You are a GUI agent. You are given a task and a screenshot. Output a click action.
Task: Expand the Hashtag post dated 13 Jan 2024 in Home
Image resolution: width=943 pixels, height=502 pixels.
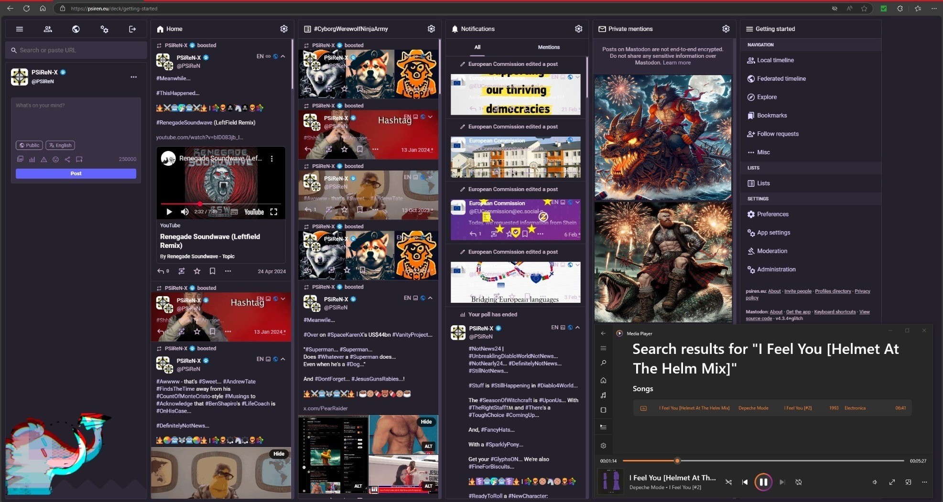click(x=283, y=299)
